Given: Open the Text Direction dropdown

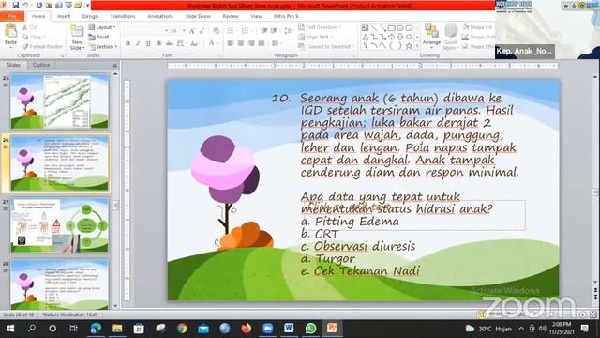Looking at the screenshot, I should coord(320,27).
